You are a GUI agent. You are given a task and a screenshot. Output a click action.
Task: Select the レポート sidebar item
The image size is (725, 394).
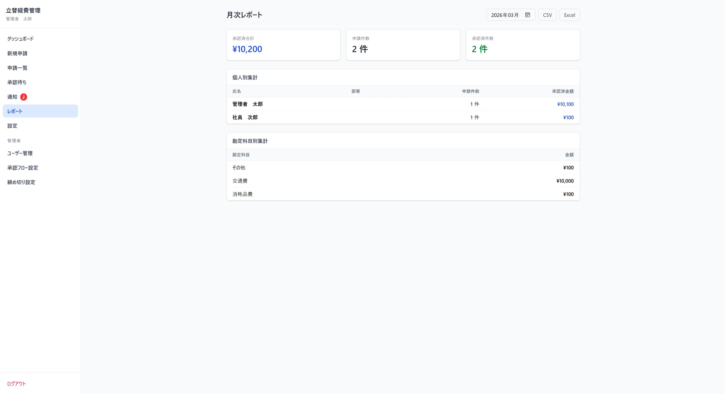coord(40,111)
